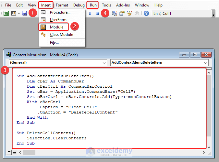Maximize the Module4 code window

pyautogui.click(x=195, y=55)
